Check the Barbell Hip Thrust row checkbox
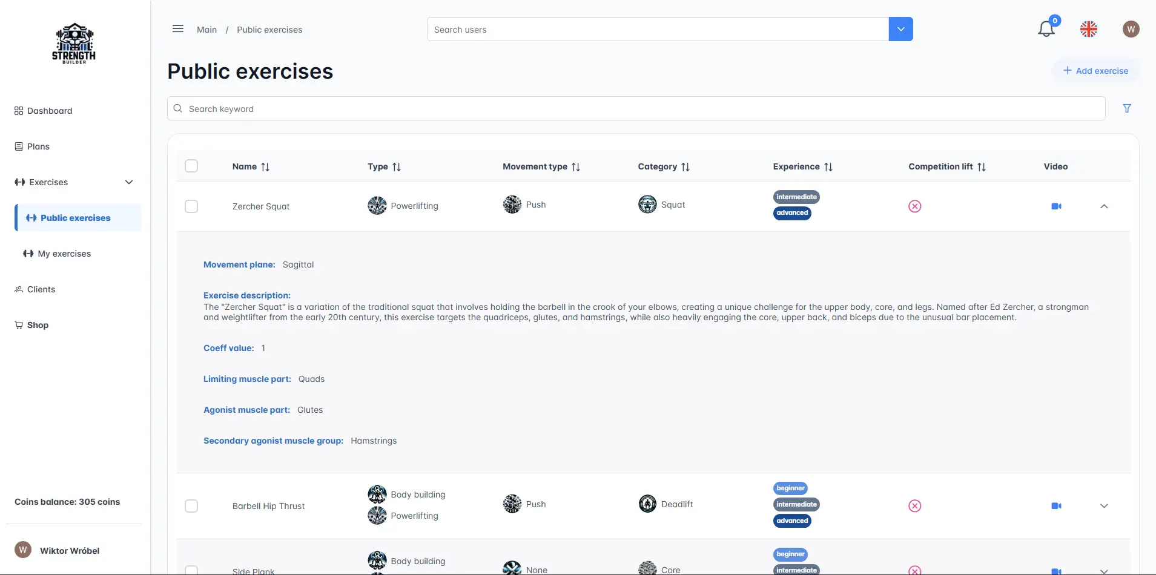The image size is (1156, 575). pyautogui.click(x=191, y=506)
